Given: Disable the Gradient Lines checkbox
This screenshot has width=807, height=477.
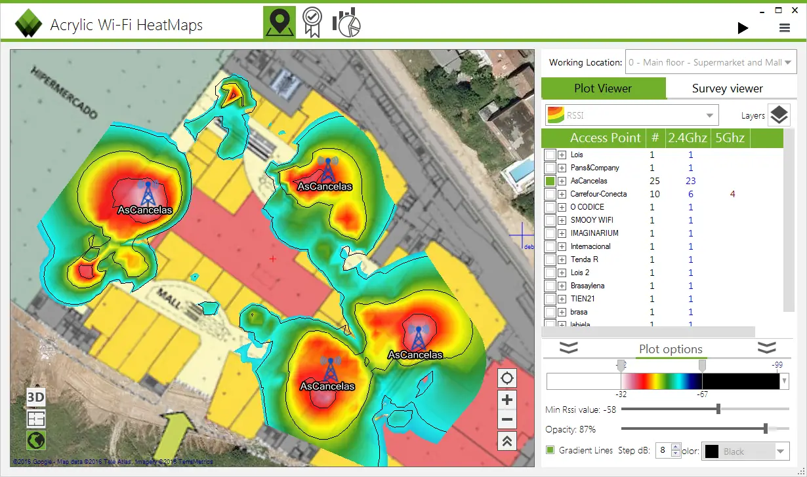Looking at the screenshot, I should [x=550, y=450].
